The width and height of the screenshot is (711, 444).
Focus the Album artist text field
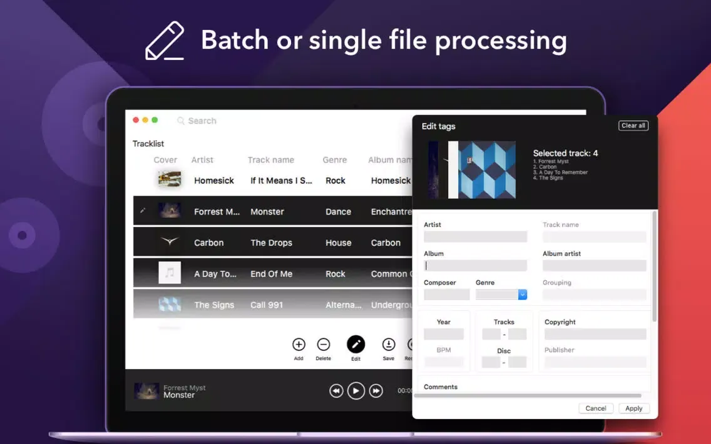coord(594,266)
